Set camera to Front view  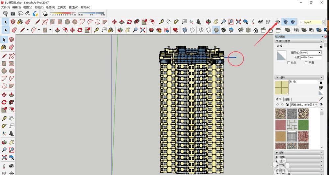tap(256, 30)
